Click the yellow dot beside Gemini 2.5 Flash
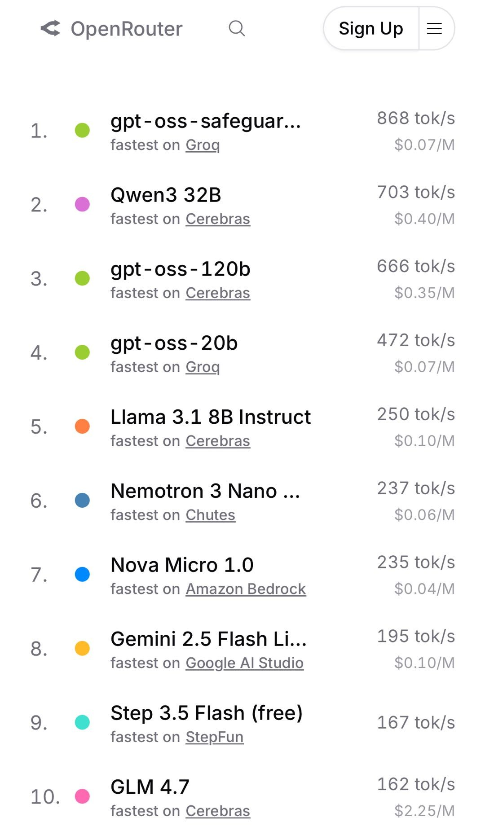Viewport: 485px width, 835px height. (x=82, y=648)
